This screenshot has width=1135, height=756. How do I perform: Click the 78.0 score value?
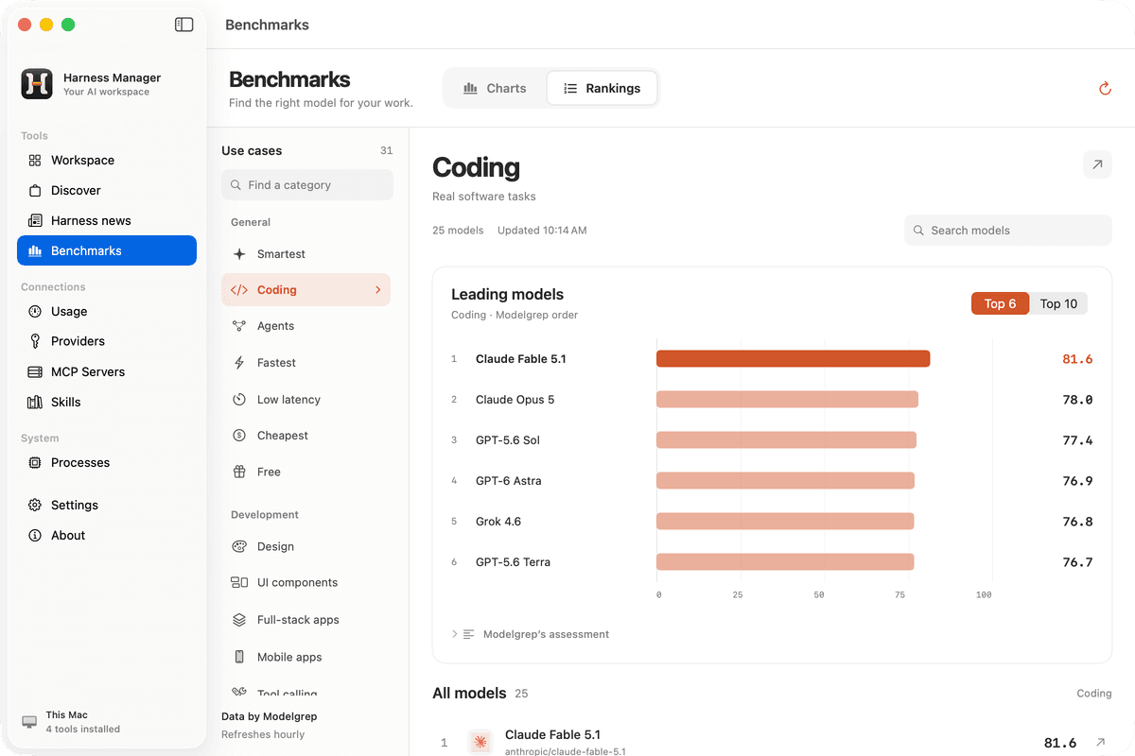pyautogui.click(x=1077, y=400)
